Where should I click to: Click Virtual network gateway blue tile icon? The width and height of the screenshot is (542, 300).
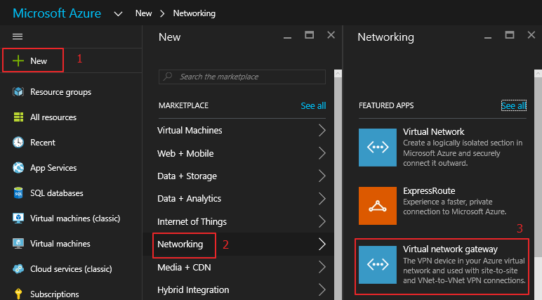pos(378,265)
